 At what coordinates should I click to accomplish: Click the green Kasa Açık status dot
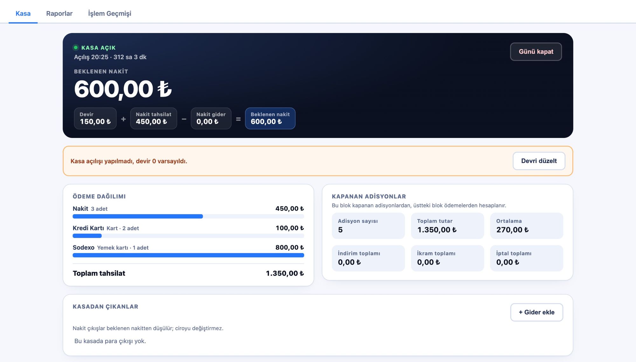pyautogui.click(x=76, y=48)
